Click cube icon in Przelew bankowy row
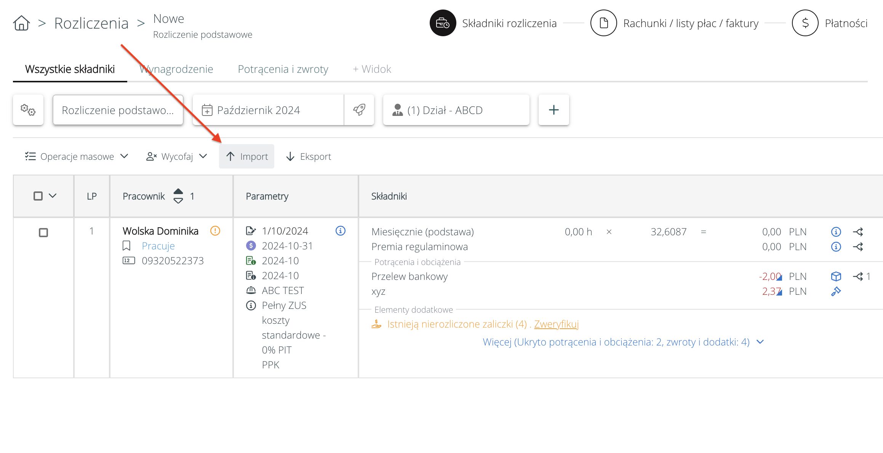This screenshot has width=883, height=453. (x=836, y=276)
